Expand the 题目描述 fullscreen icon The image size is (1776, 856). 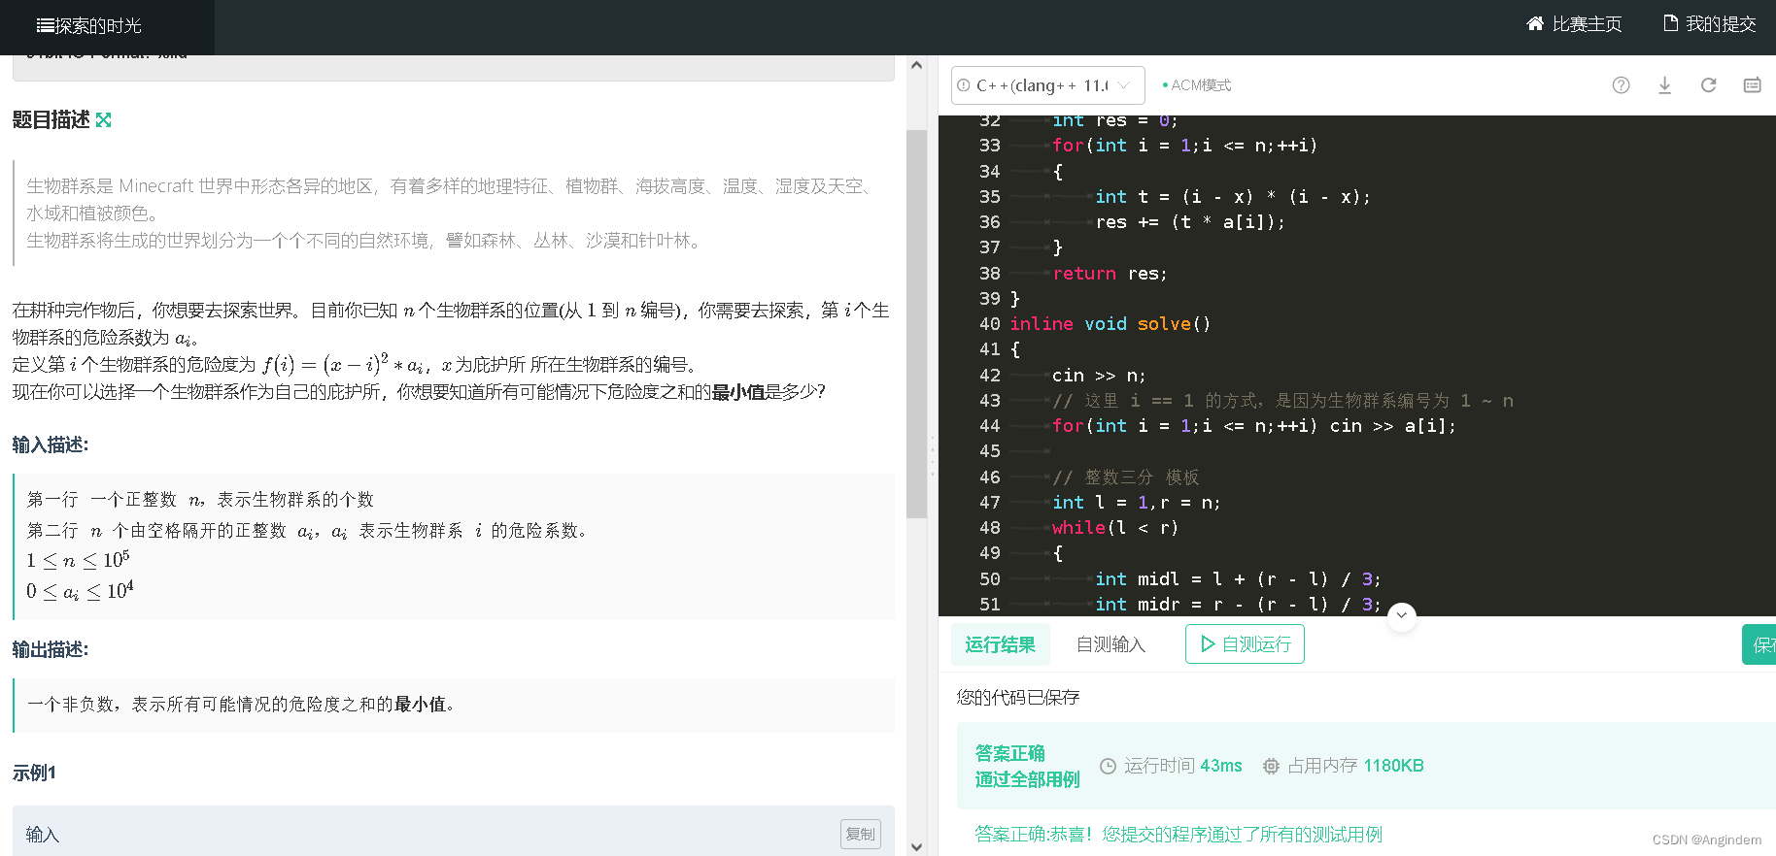tap(104, 119)
